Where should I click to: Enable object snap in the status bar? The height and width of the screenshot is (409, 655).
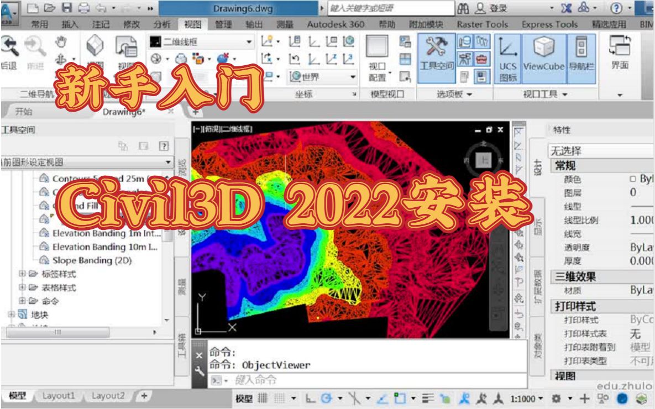point(355,397)
